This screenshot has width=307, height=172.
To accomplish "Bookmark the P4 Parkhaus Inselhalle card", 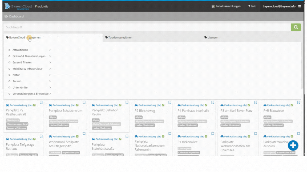I will click(213, 102).
